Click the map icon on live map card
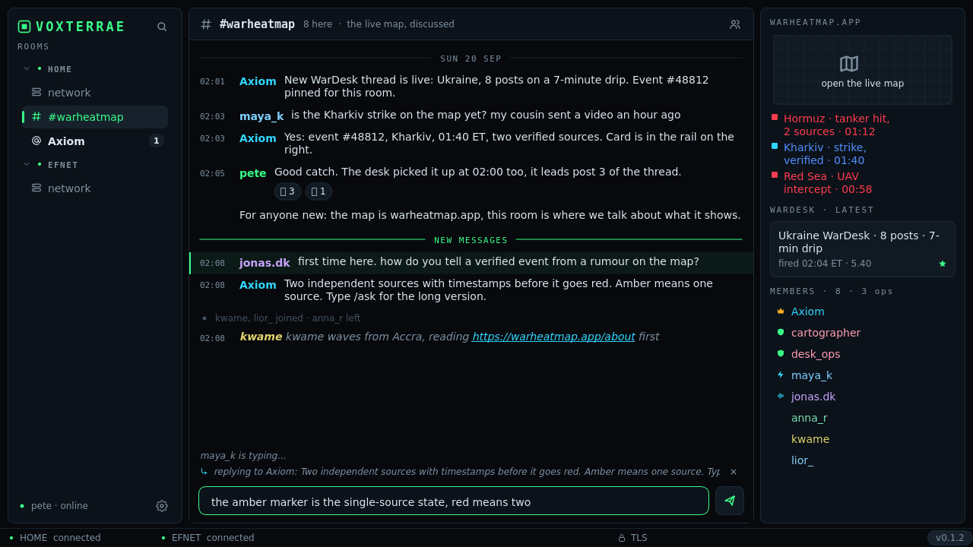The height and width of the screenshot is (547, 973). [x=849, y=64]
